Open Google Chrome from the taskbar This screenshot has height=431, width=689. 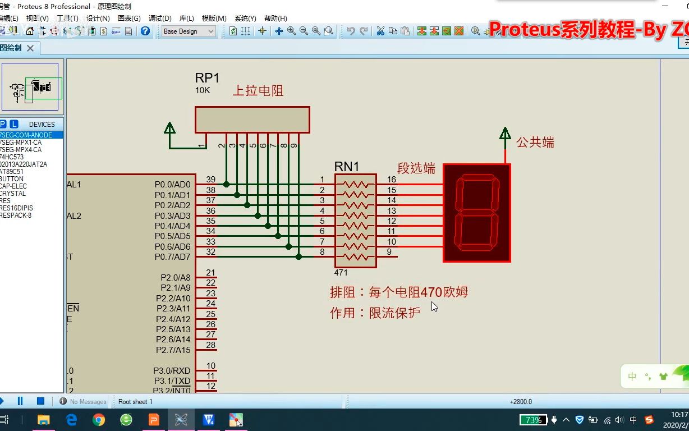pos(99,419)
